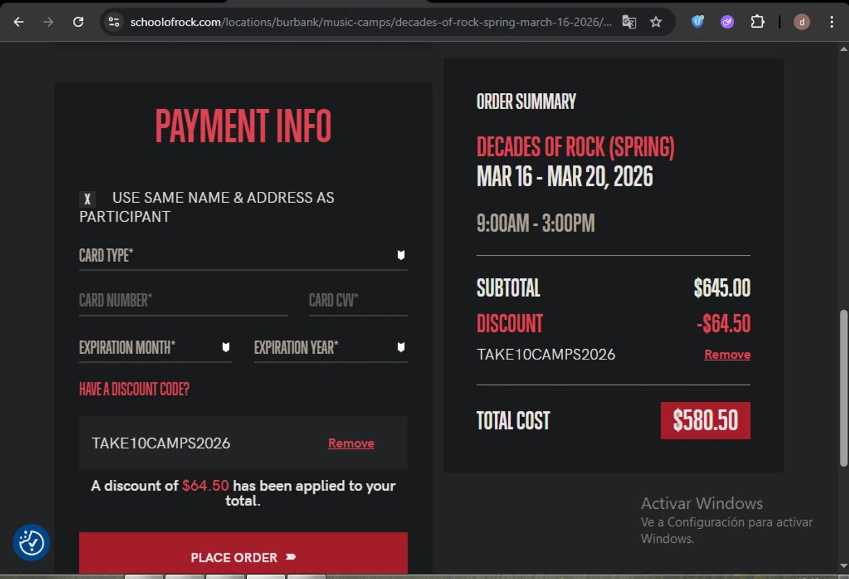The width and height of the screenshot is (849, 579).
Task: Open the Card Type dropdown
Action: (243, 255)
